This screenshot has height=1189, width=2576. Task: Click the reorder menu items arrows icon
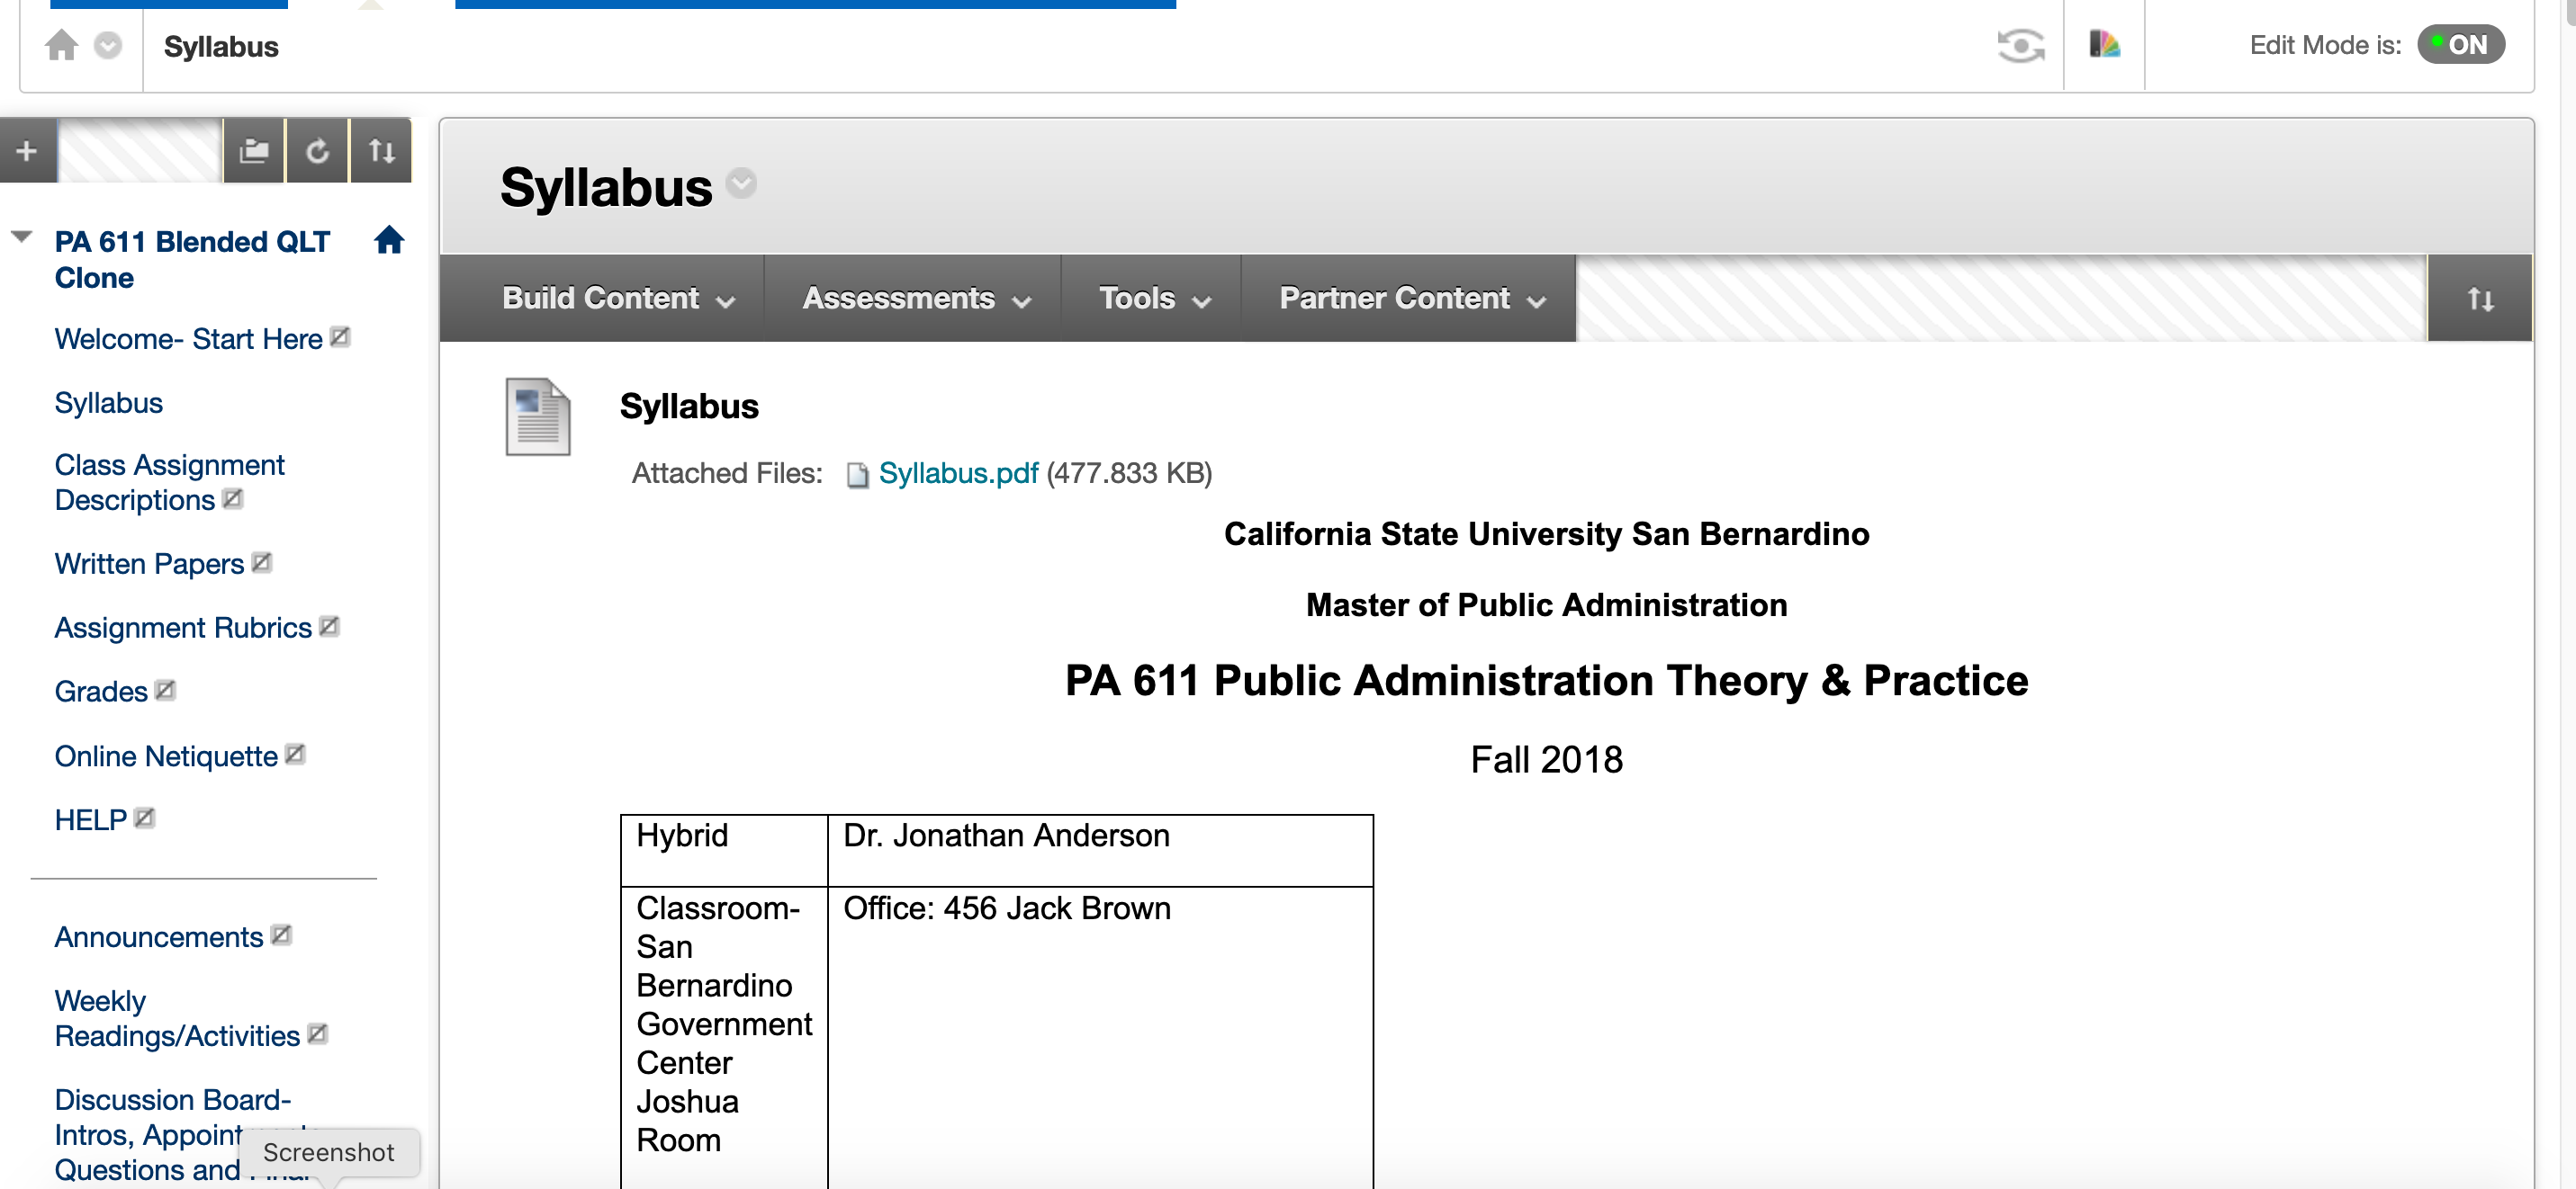pos(381,151)
